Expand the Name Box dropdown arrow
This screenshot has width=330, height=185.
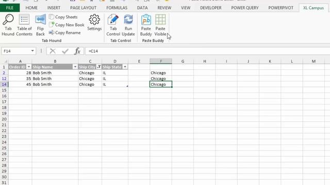[x=32, y=51]
